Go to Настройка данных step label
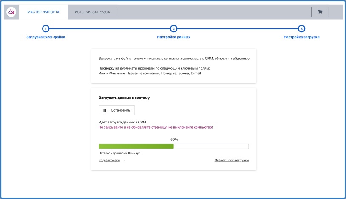This screenshot has height=199, width=346. click(x=174, y=37)
